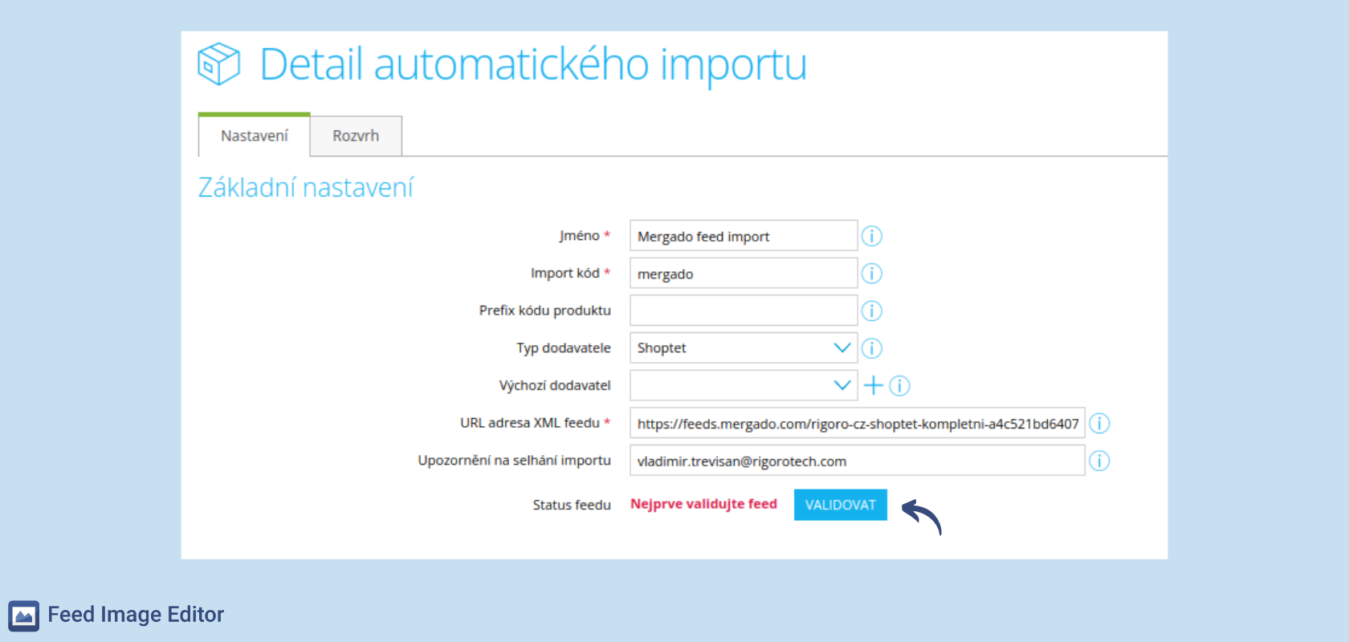This screenshot has width=1349, height=642.
Task: Click the info icon beside Jméno field
Action: (x=871, y=236)
